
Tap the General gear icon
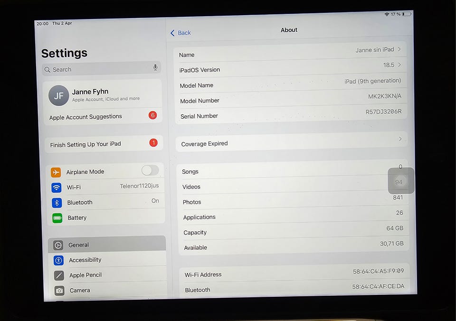tap(58, 245)
